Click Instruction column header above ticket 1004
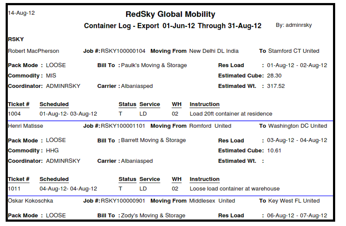The height and width of the screenshot is (226, 346). point(205,104)
